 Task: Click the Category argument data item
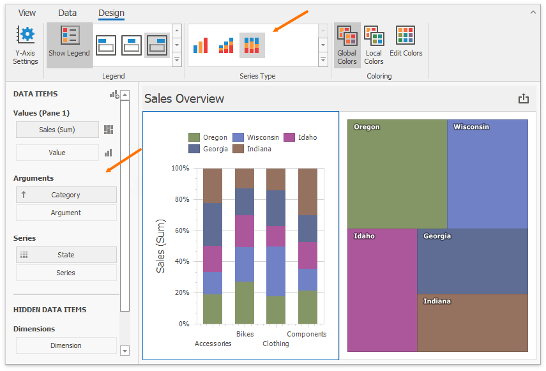click(x=66, y=195)
